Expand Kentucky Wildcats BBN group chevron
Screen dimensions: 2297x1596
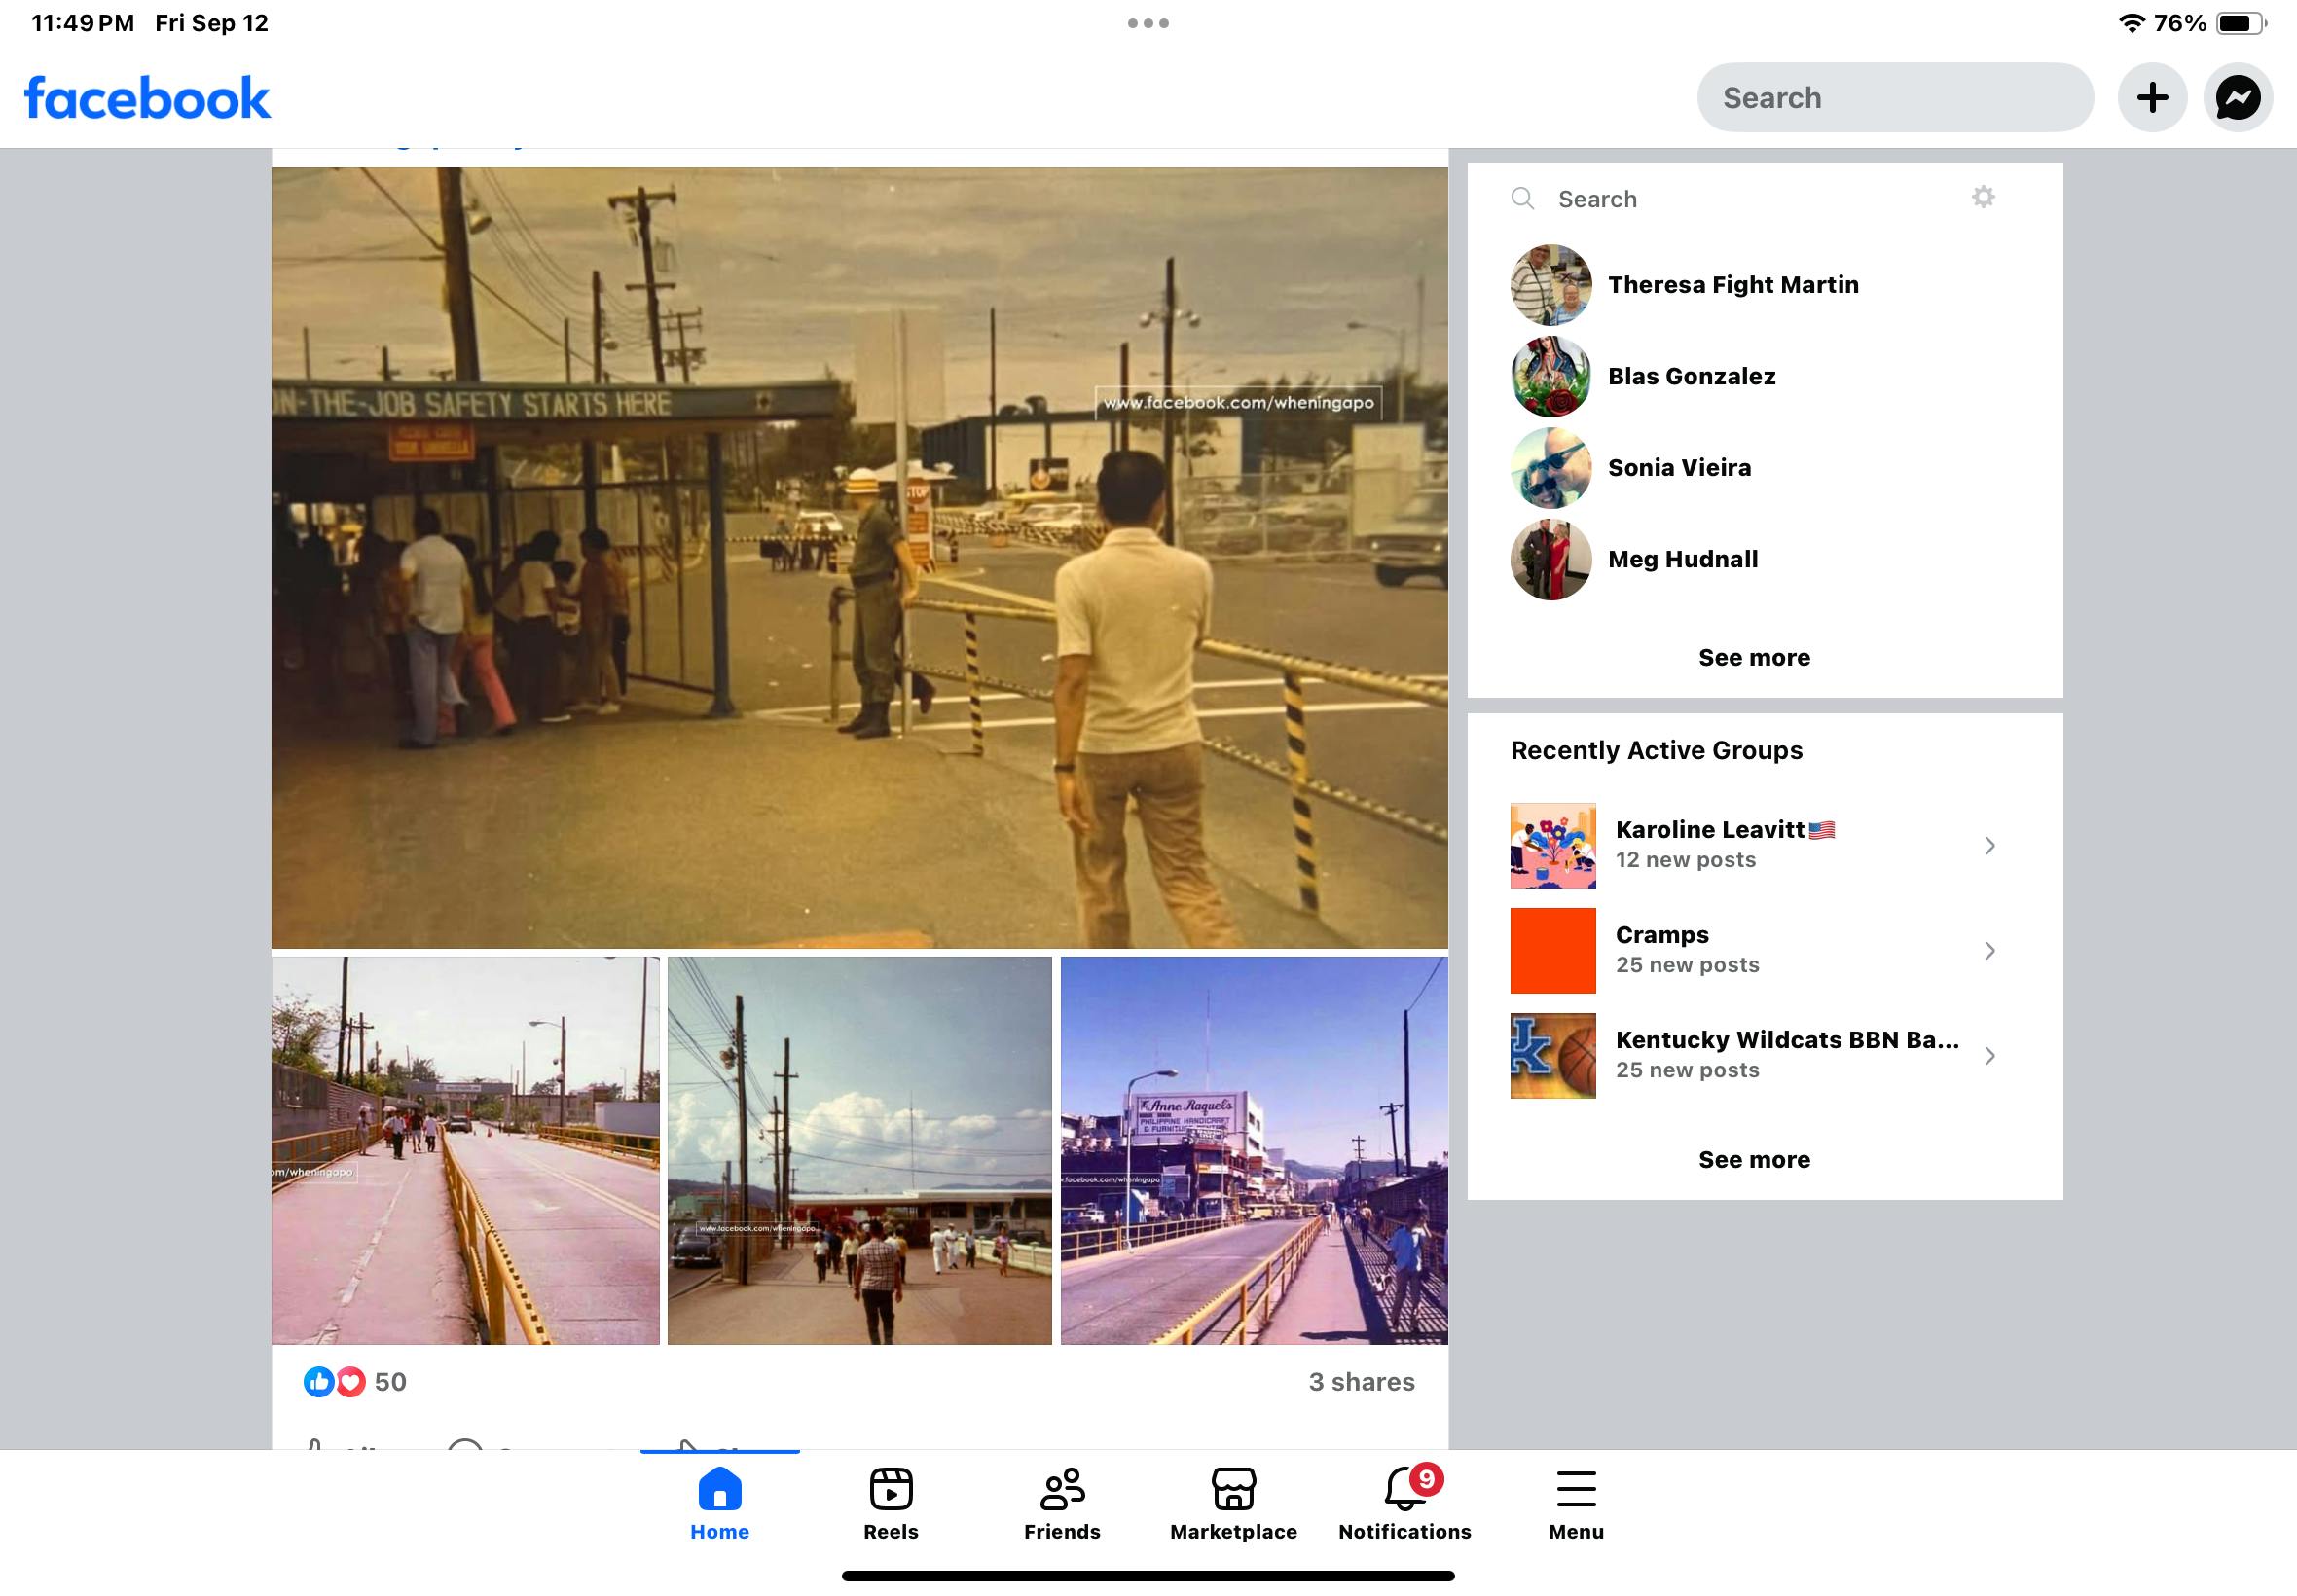(x=1989, y=1056)
